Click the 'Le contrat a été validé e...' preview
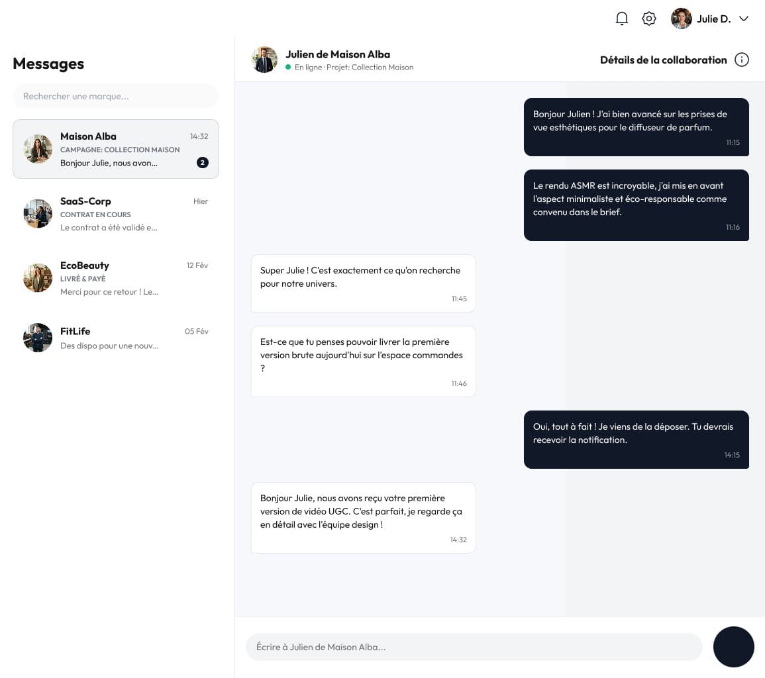 [x=109, y=227]
